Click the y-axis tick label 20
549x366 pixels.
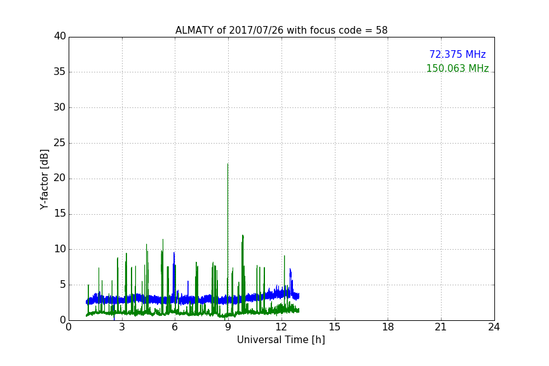pyautogui.click(x=60, y=179)
